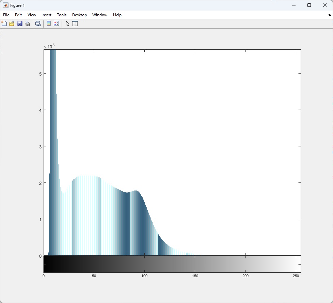Image resolution: width=333 pixels, height=303 pixels.
Task: Print the figure using the printer icon
Action: pos(28,23)
